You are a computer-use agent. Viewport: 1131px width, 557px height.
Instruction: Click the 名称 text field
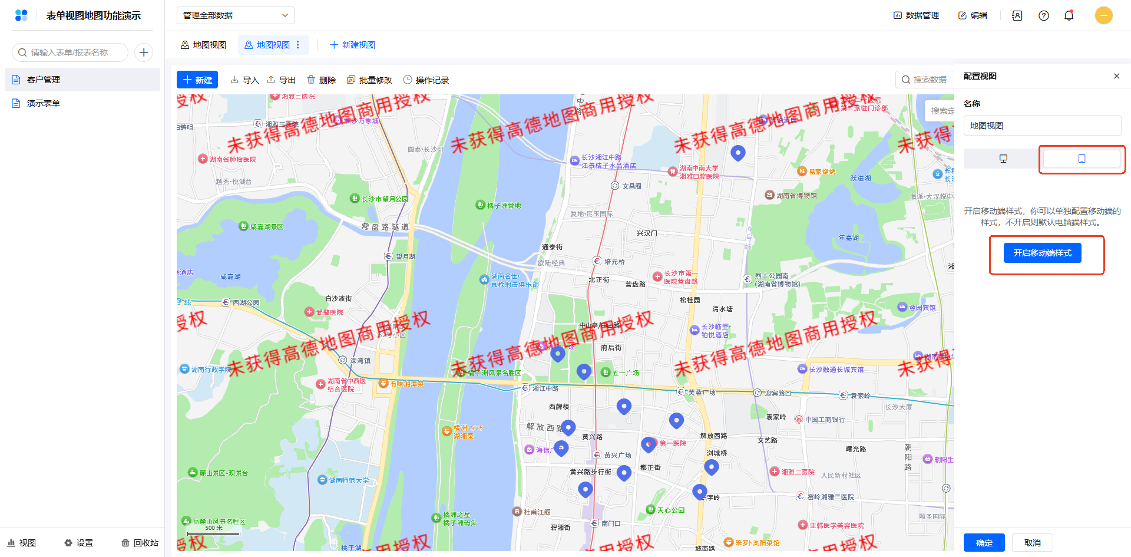(x=1041, y=126)
